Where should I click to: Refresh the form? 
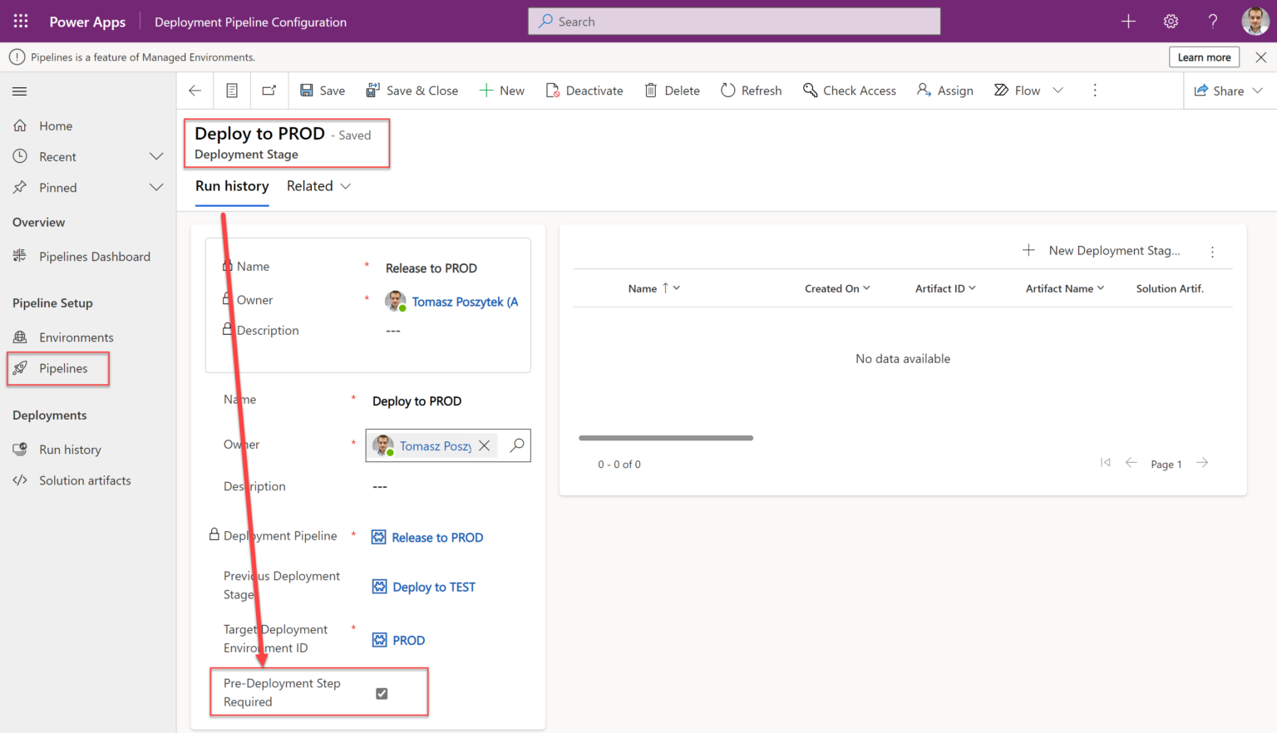751,91
